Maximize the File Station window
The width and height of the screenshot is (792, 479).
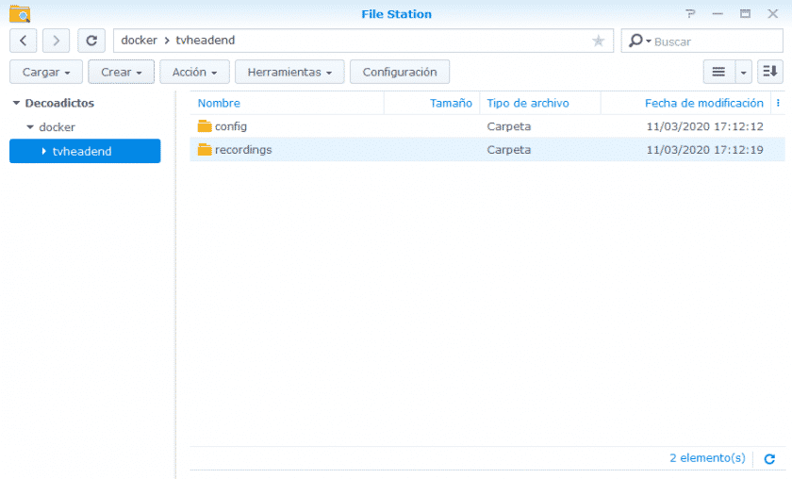coord(745,14)
